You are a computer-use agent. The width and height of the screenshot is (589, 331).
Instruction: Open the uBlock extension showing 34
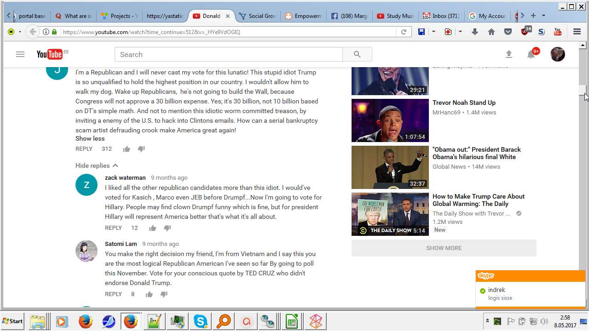(x=525, y=31)
